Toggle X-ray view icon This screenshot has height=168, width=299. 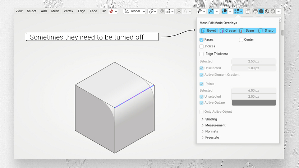tap(248, 11)
